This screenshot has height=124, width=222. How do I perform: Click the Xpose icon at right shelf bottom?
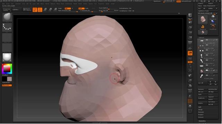(190, 111)
